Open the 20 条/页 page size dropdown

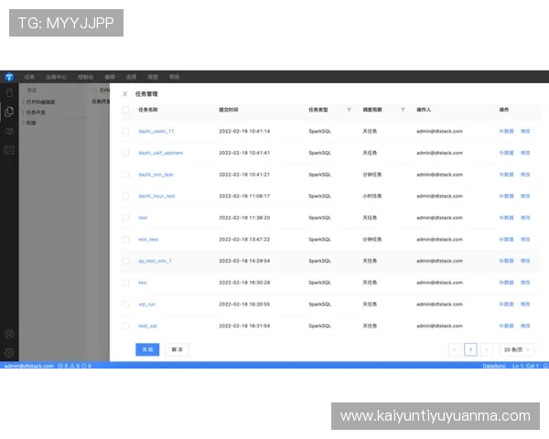(517, 349)
